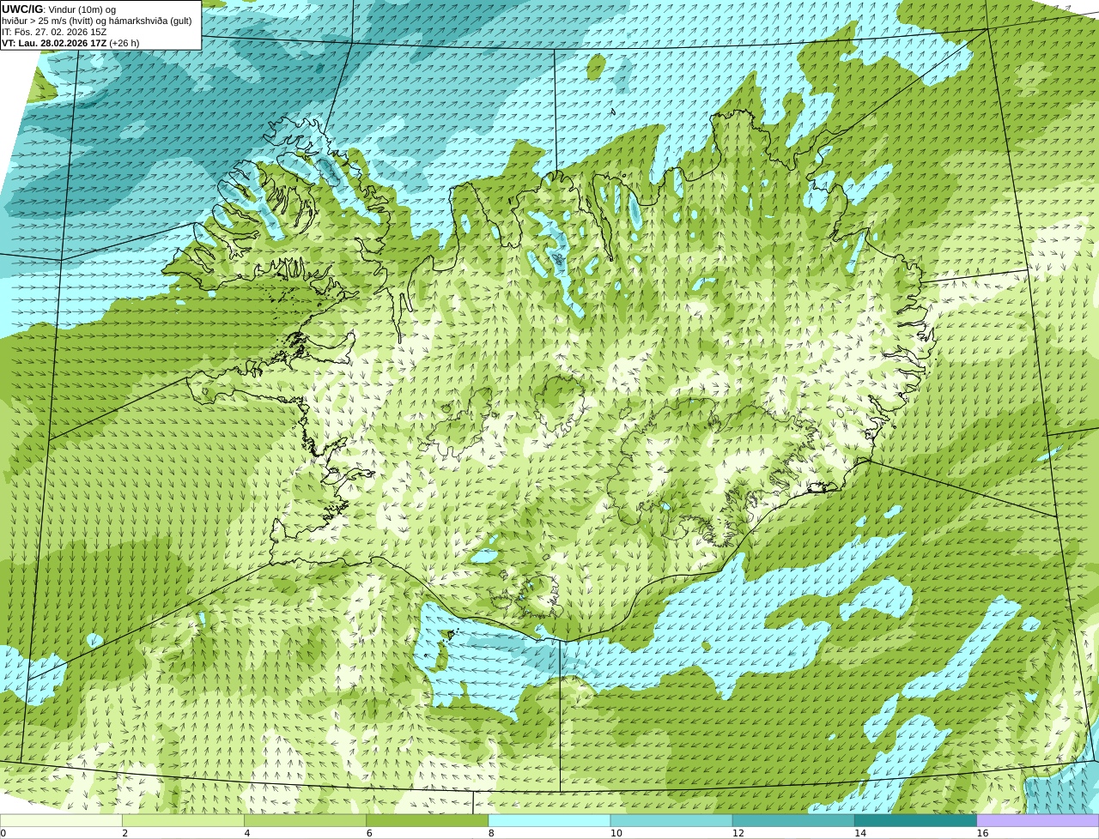Click the legend tick label '8'
The height and width of the screenshot is (839, 1099).
click(x=491, y=833)
